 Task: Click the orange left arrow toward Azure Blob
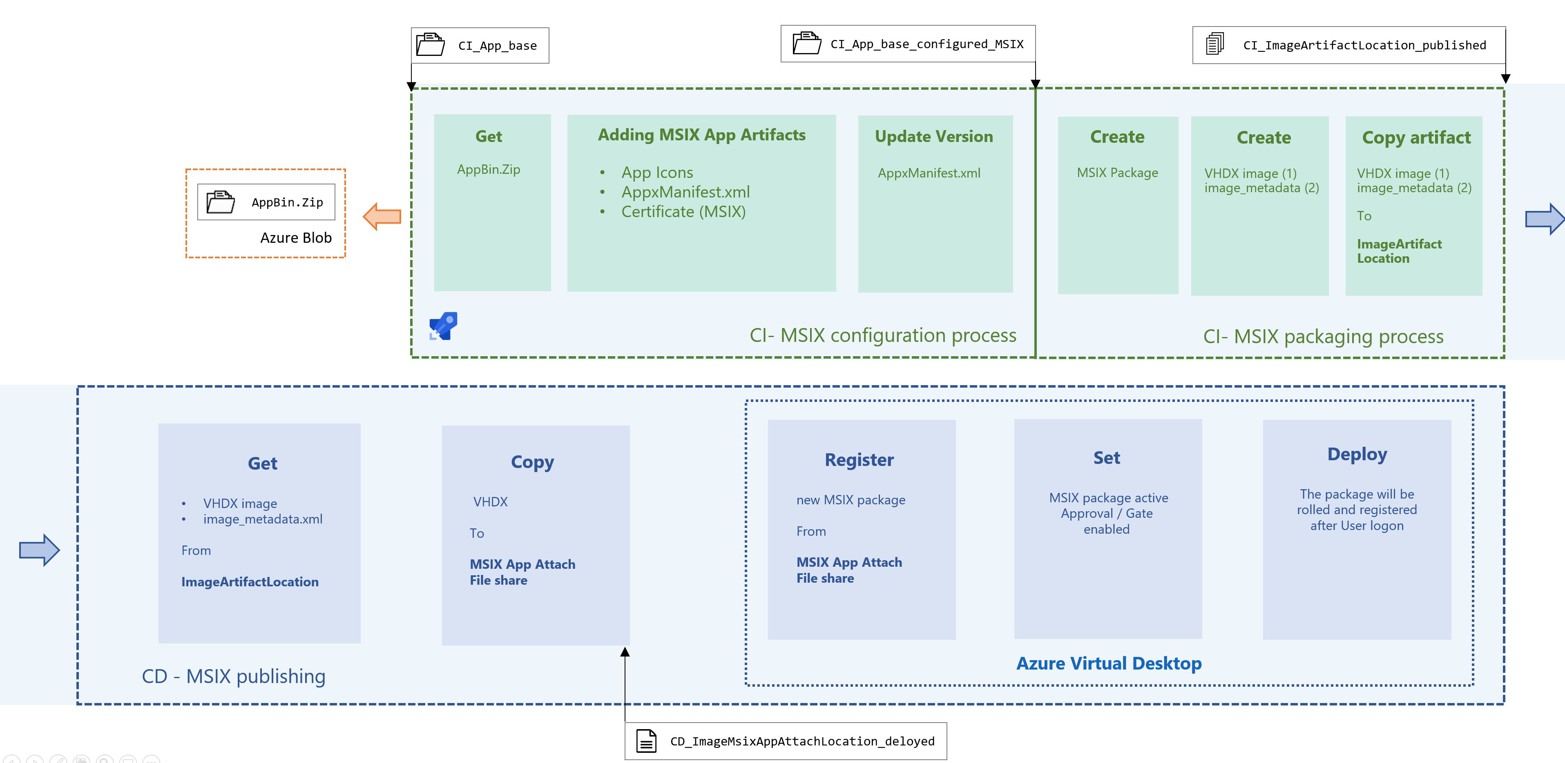(x=382, y=216)
